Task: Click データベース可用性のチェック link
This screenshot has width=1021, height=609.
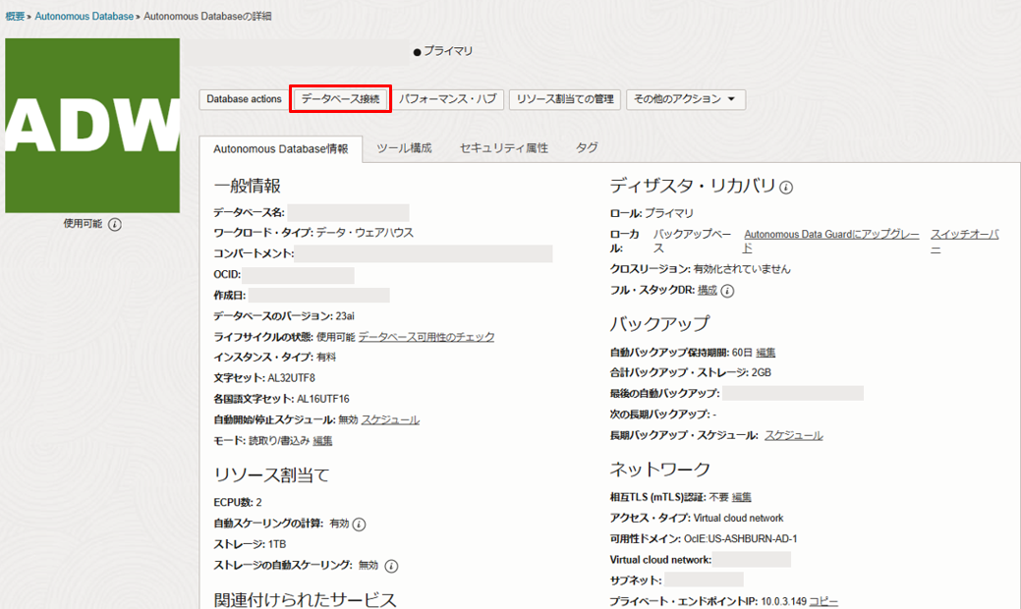Action: [426, 337]
